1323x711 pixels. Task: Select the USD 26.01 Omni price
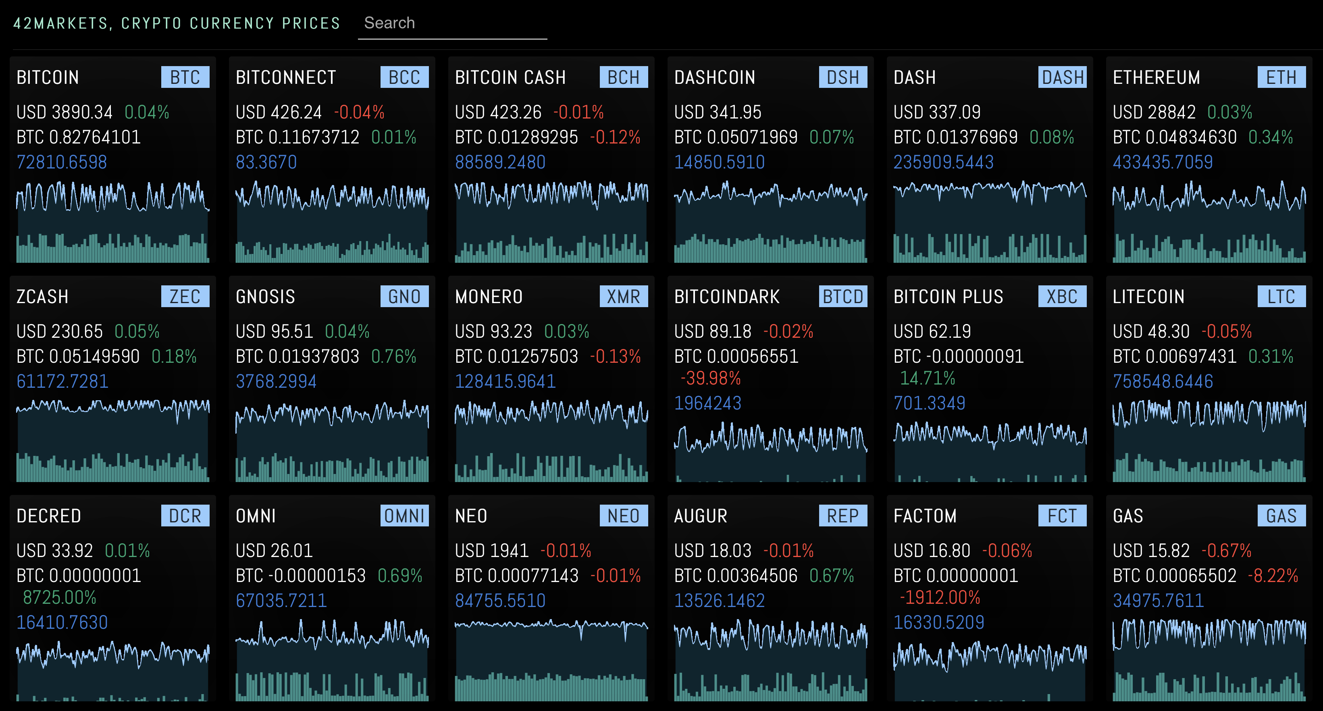274,551
